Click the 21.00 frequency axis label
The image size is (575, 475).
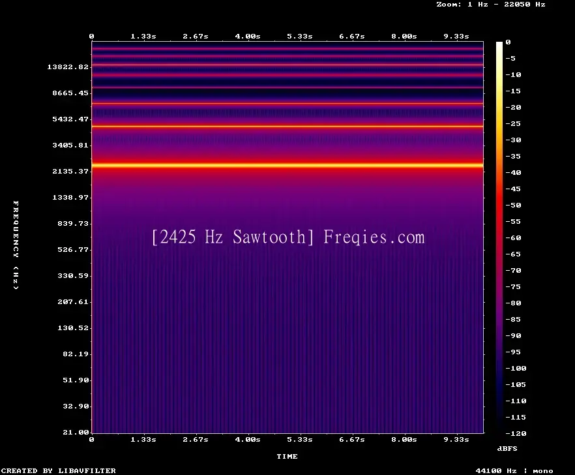pos(76,432)
